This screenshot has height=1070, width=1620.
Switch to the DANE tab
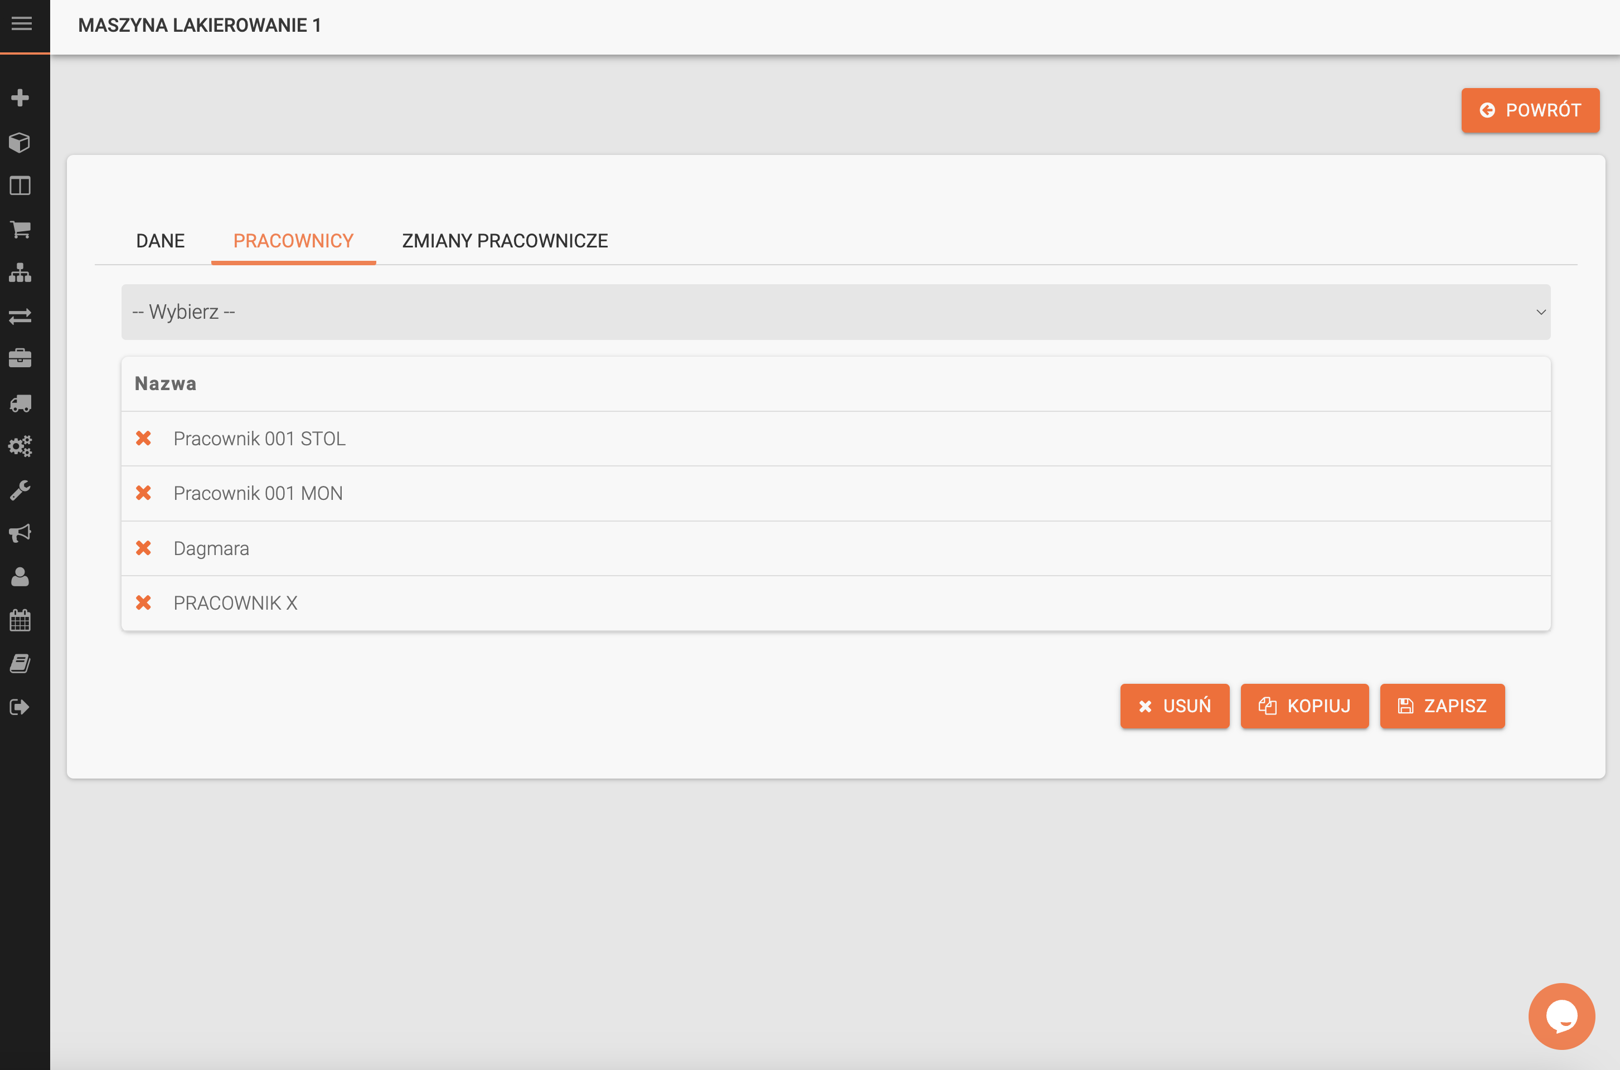point(161,241)
